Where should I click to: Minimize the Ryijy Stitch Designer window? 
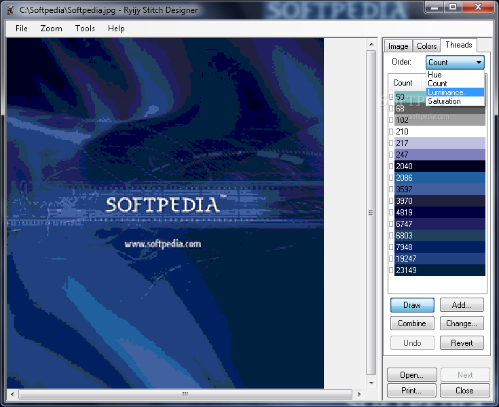point(435,7)
